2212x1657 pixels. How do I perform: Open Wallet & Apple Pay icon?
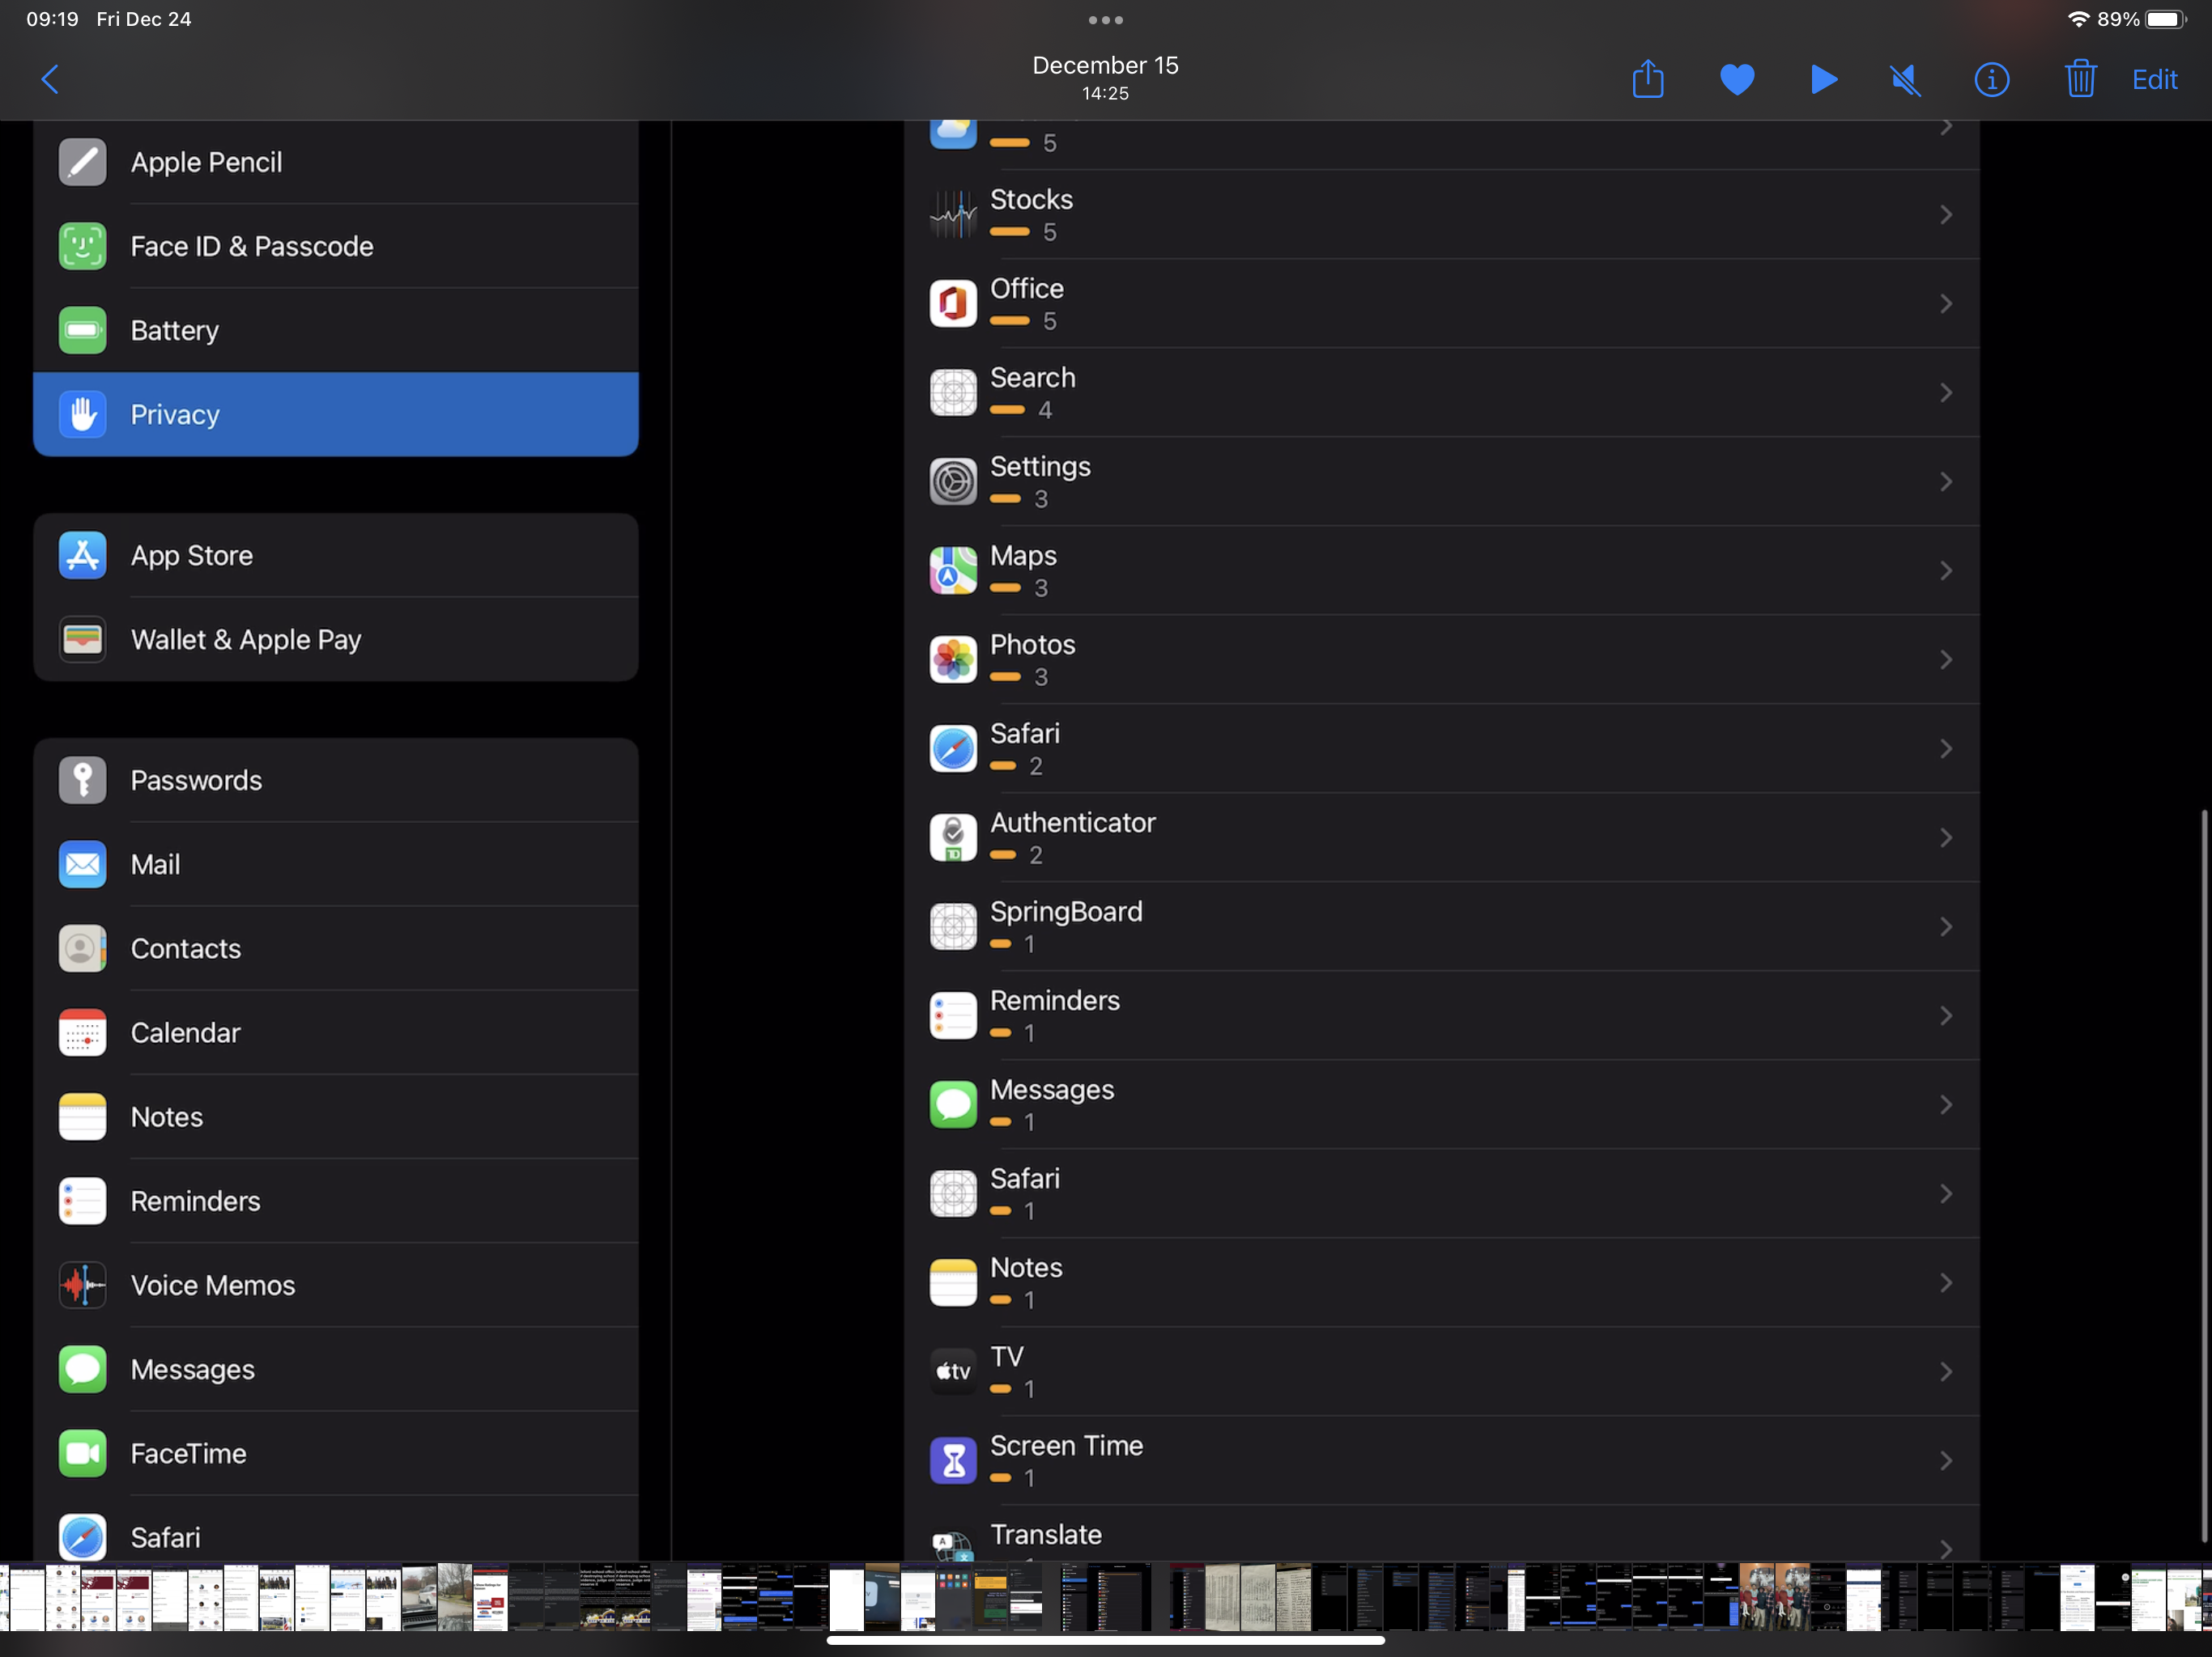(x=82, y=638)
